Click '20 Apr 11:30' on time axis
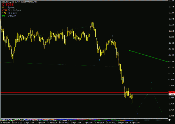 coord(134,123)
